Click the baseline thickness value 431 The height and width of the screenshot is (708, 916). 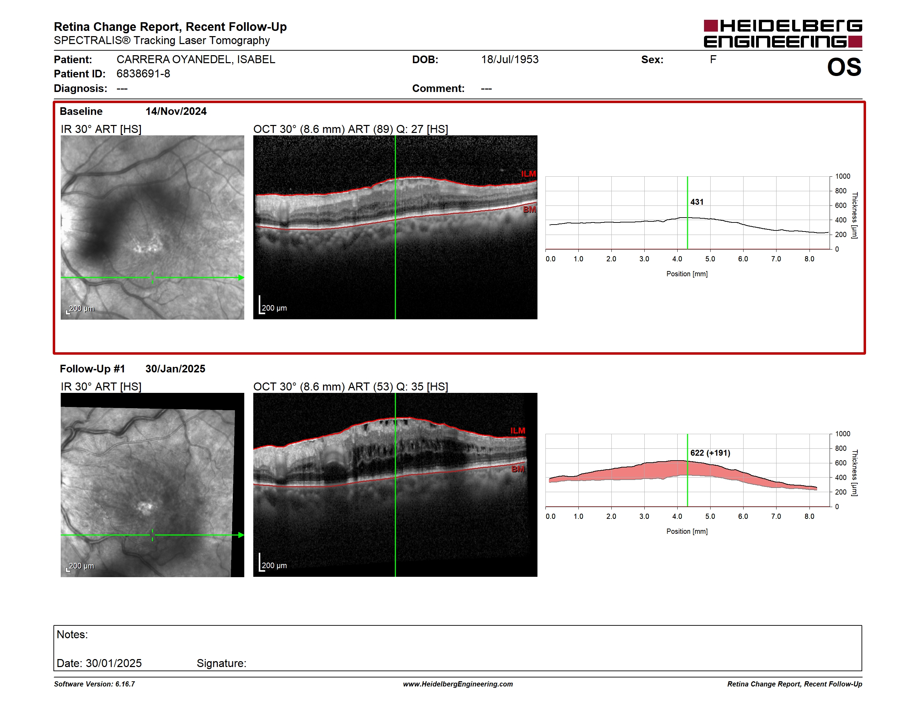pyautogui.click(x=697, y=202)
